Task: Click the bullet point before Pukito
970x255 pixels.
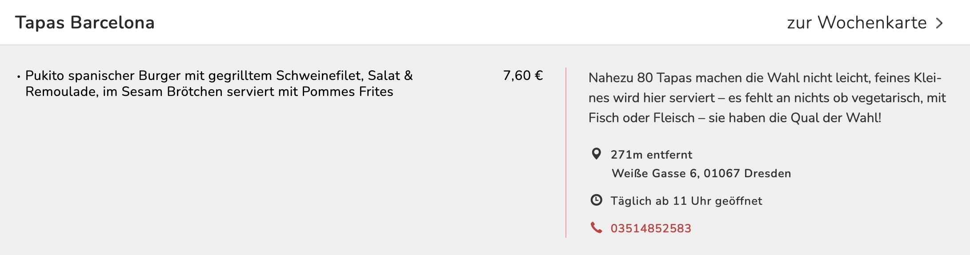Action: point(19,77)
